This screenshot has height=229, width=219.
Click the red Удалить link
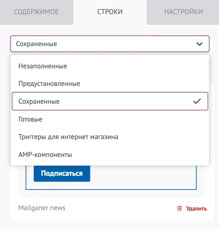click(x=196, y=208)
